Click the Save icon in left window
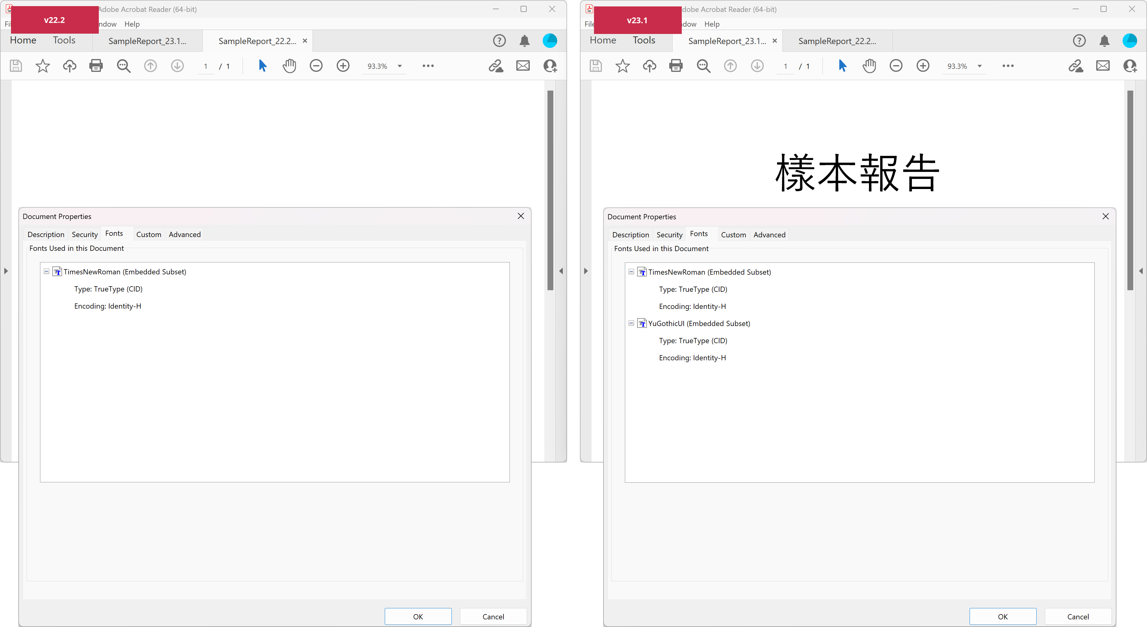 click(16, 66)
